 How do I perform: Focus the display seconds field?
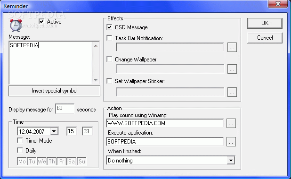(65, 109)
